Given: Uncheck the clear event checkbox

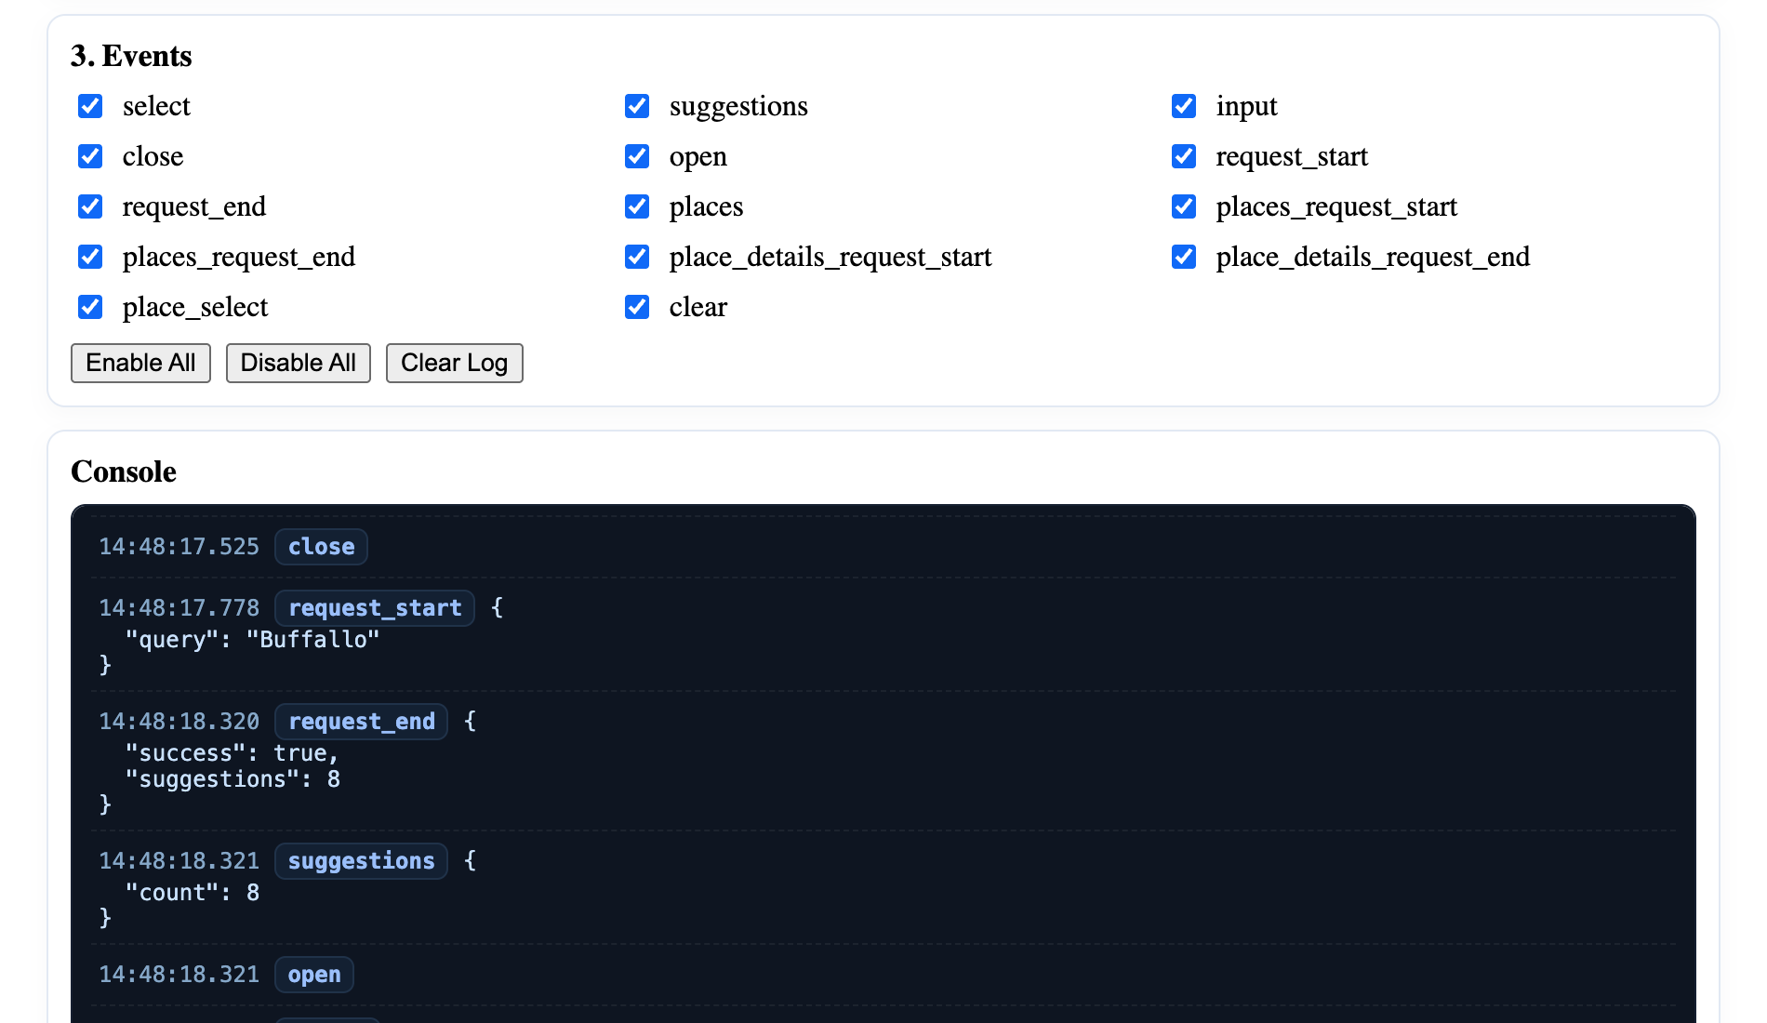Looking at the screenshot, I should coord(637,307).
